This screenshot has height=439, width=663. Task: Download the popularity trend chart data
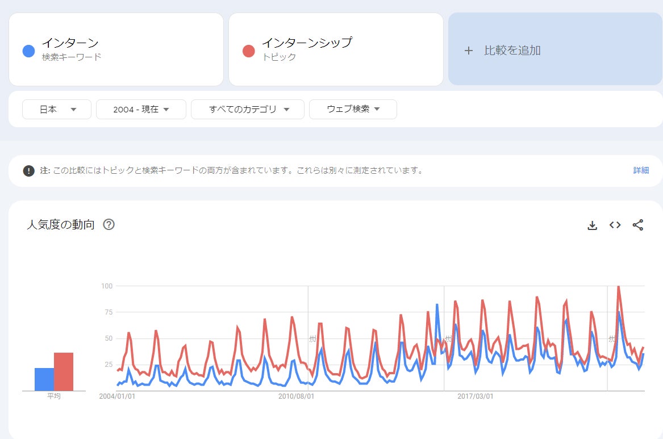pyautogui.click(x=592, y=225)
